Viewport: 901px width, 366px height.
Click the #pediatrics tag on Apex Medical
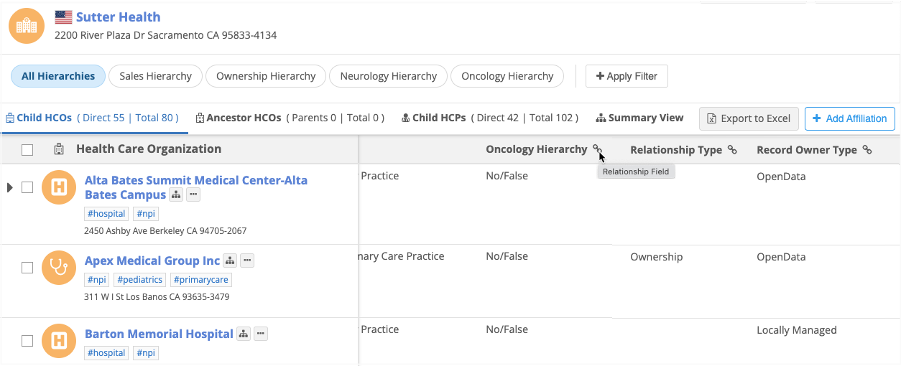point(139,280)
